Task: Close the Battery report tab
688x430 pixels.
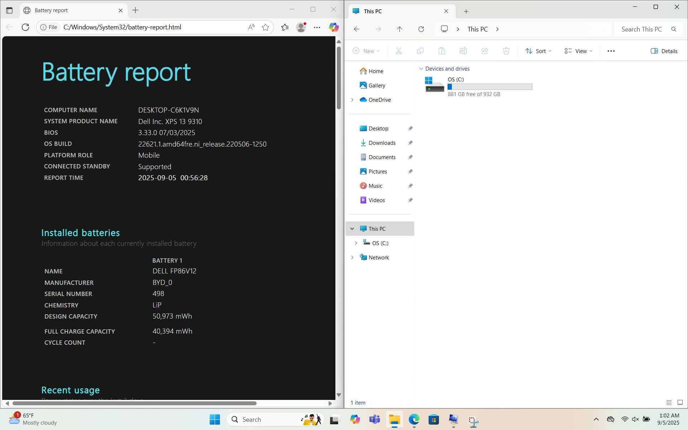Action: point(121,10)
